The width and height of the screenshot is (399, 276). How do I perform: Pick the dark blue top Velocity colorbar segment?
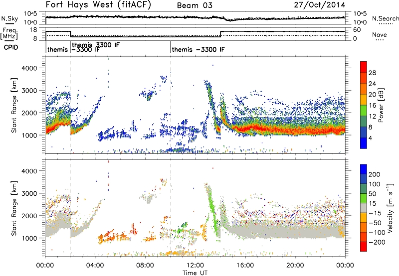[364, 169]
